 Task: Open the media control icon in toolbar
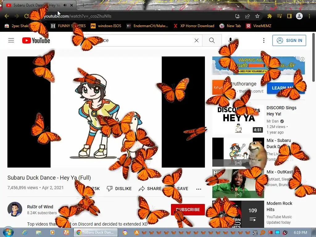click(x=279, y=16)
